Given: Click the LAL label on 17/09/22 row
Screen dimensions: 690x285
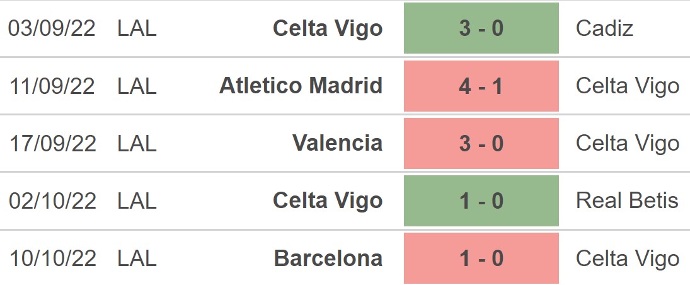Looking at the screenshot, I should click(x=137, y=143).
